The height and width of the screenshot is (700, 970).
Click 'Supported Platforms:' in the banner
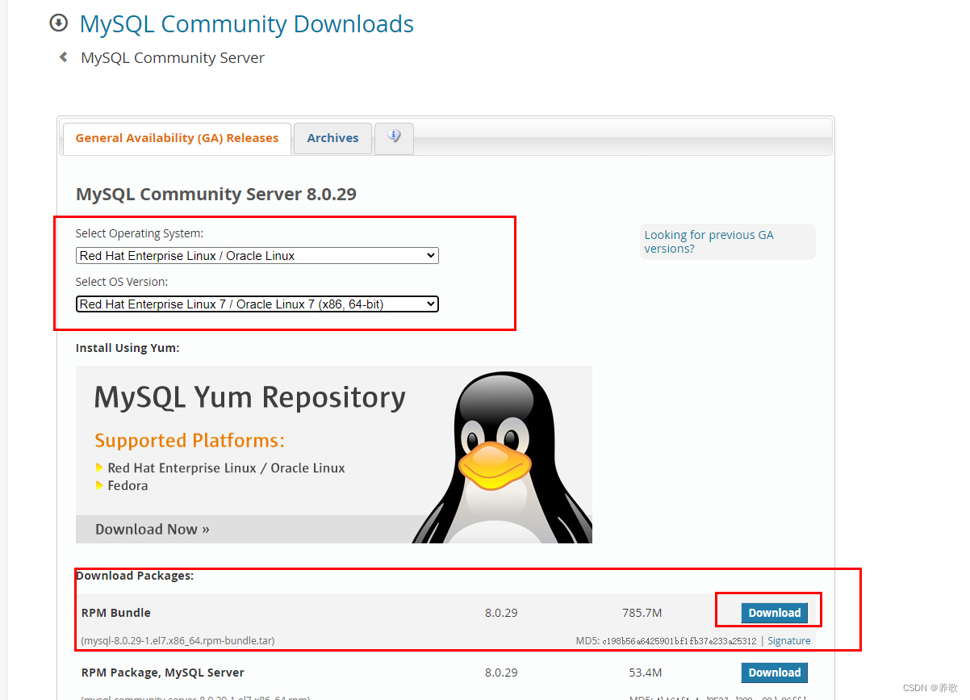(190, 441)
